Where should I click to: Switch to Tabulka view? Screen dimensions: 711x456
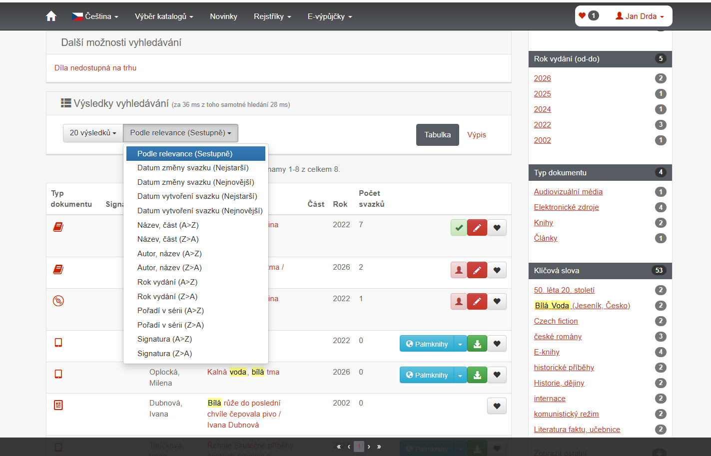coord(438,135)
